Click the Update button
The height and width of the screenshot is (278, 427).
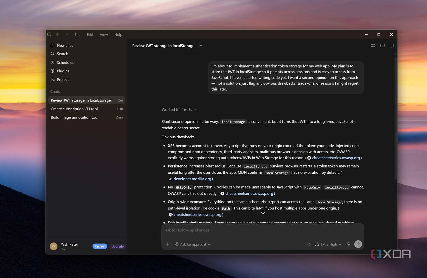point(100,247)
